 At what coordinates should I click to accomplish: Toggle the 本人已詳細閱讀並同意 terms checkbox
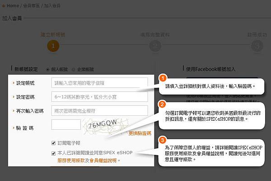tap(53, 153)
